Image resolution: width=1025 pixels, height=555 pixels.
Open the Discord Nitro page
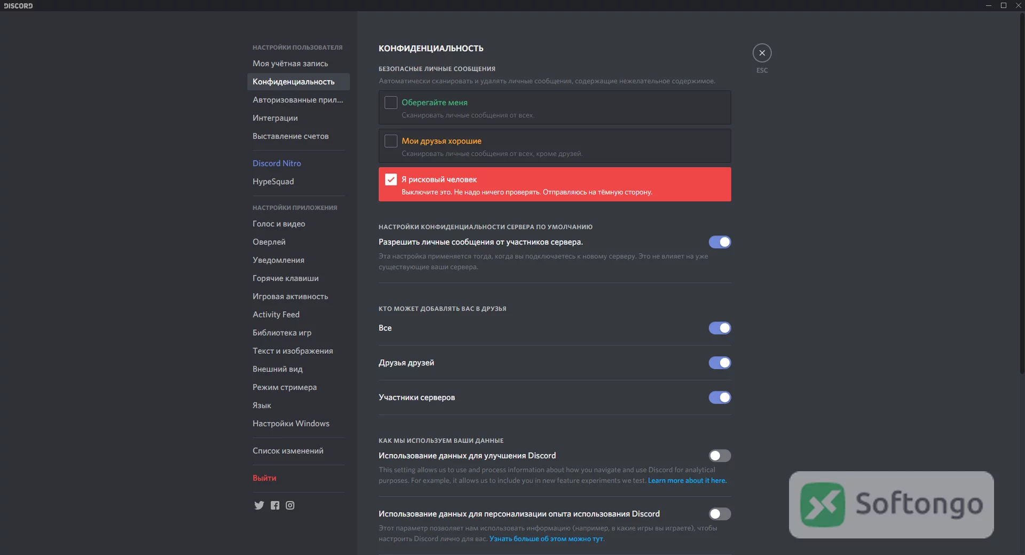298,163
